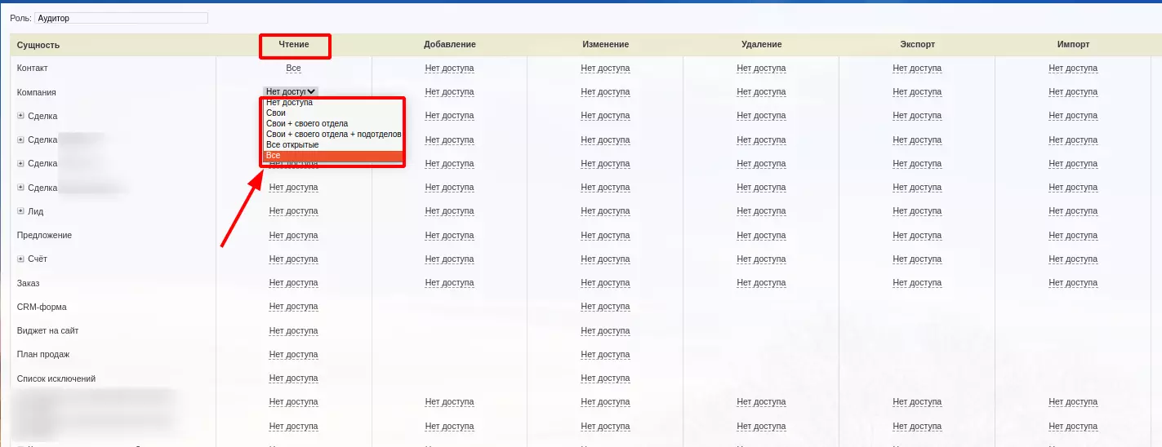This screenshot has height=447, width=1162.
Task: Click Заказ Экспорт 'Нет доступа'
Action: (x=917, y=283)
